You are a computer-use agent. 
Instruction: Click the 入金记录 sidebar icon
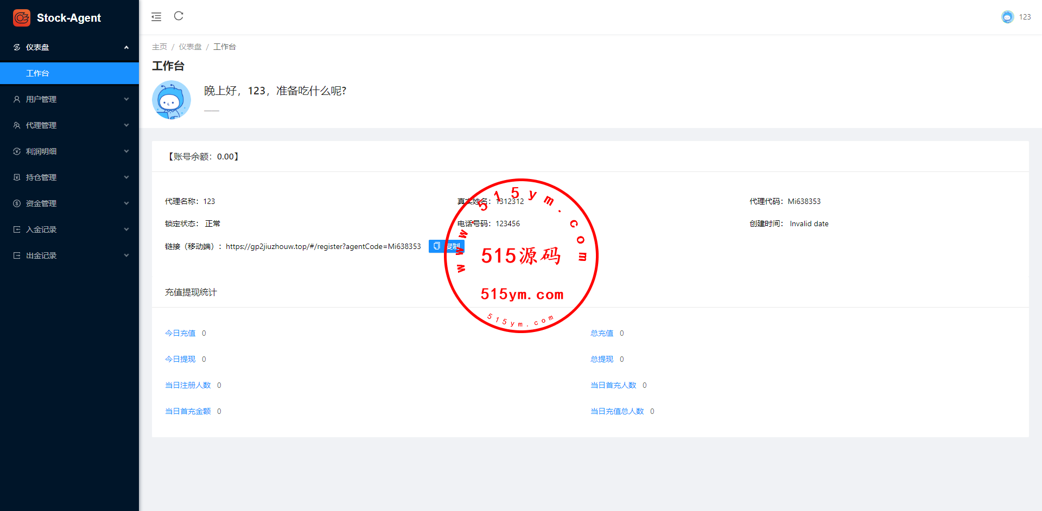tap(17, 229)
